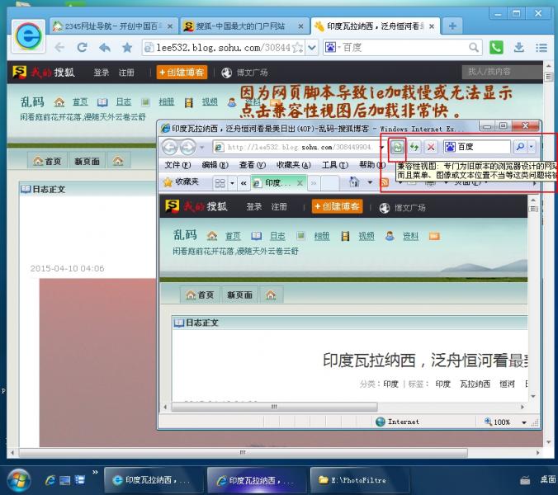Open IE recent pages history dropdown
This screenshot has height=495, width=558.
point(201,147)
